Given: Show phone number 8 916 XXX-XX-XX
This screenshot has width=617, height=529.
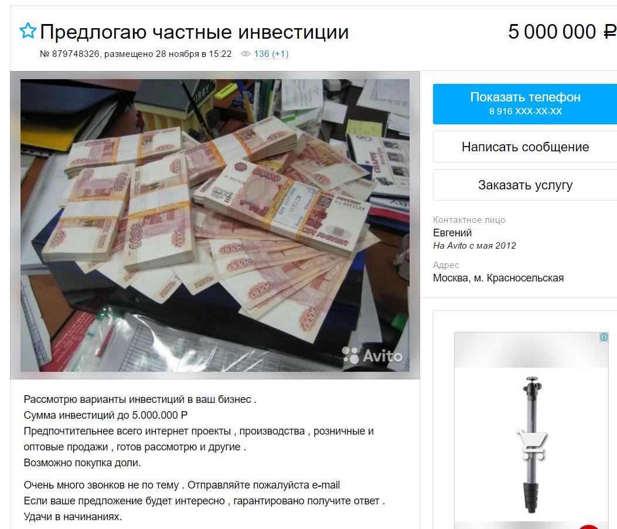Looking at the screenshot, I should 526,104.
